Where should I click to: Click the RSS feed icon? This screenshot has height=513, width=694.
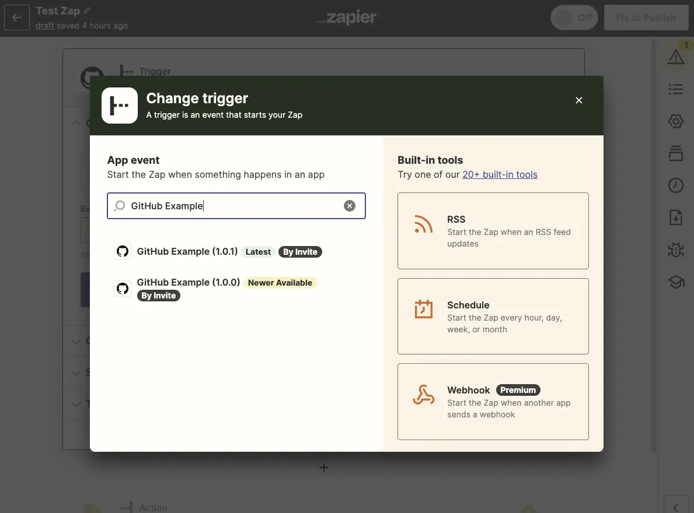(423, 224)
